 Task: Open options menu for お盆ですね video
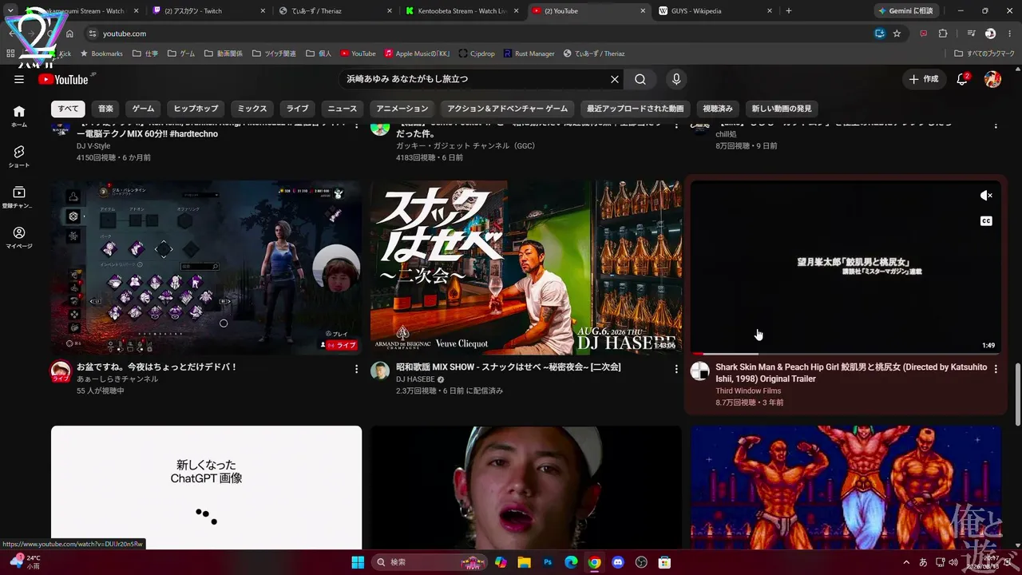[x=356, y=368]
